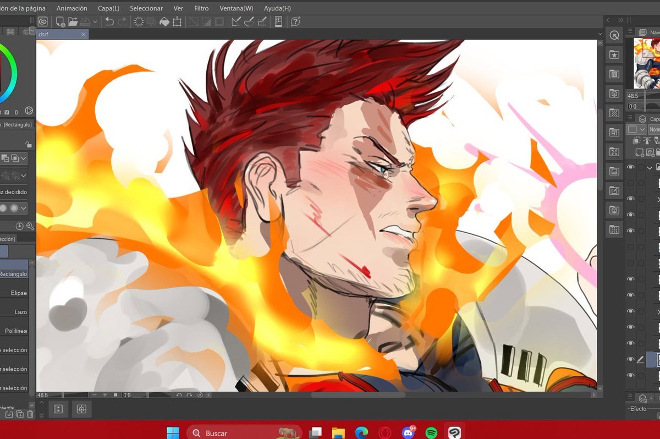The width and height of the screenshot is (660, 439).
Task: Open the Normal blending mode dropdown
Action: (x=654, y=129)
